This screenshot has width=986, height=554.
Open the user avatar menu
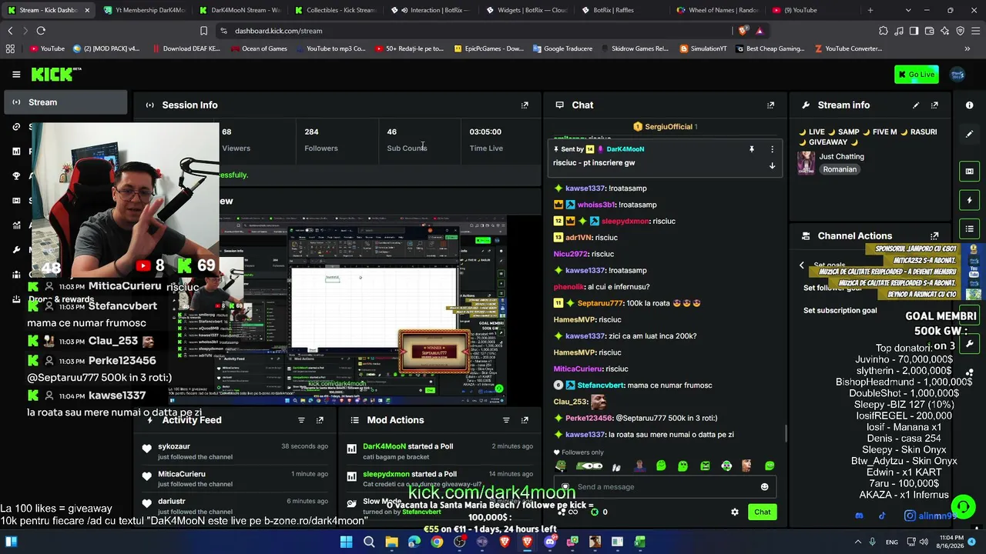957,75
